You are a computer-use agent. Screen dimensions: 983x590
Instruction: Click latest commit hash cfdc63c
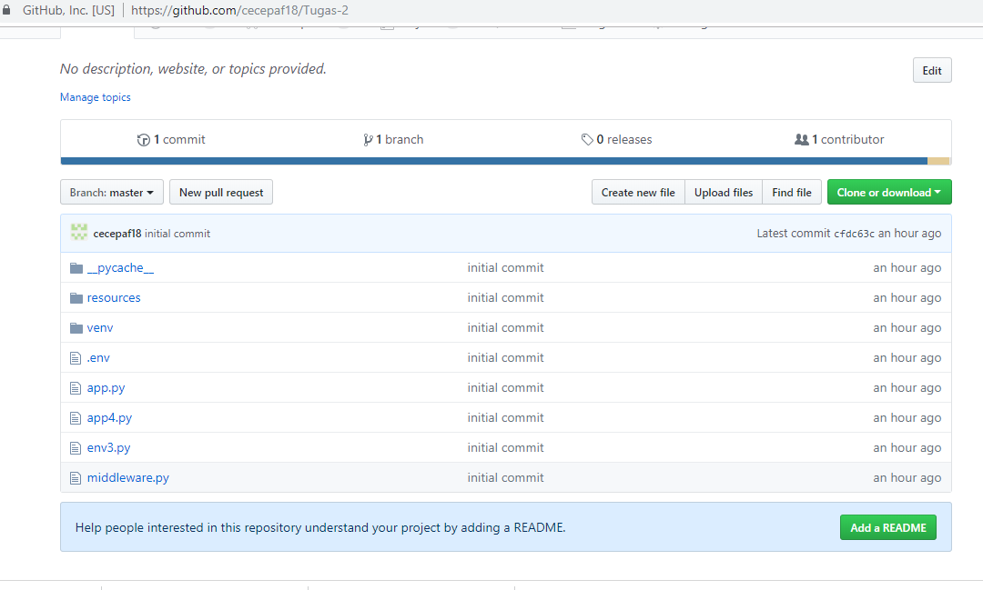pos(854,234)
